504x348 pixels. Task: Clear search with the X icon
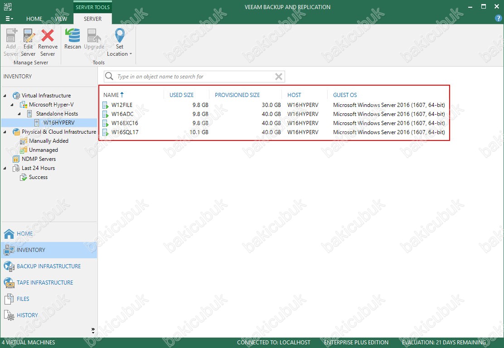(279, 77)
